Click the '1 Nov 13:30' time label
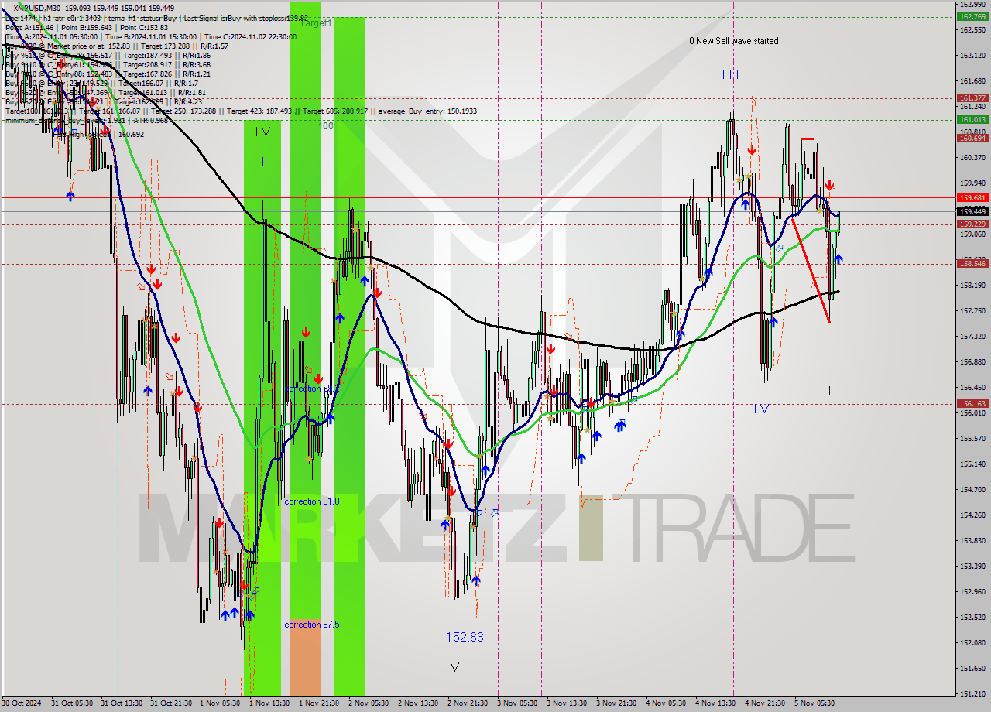The height and width of the screenshot is (712, 991). [x=270, y=703]
